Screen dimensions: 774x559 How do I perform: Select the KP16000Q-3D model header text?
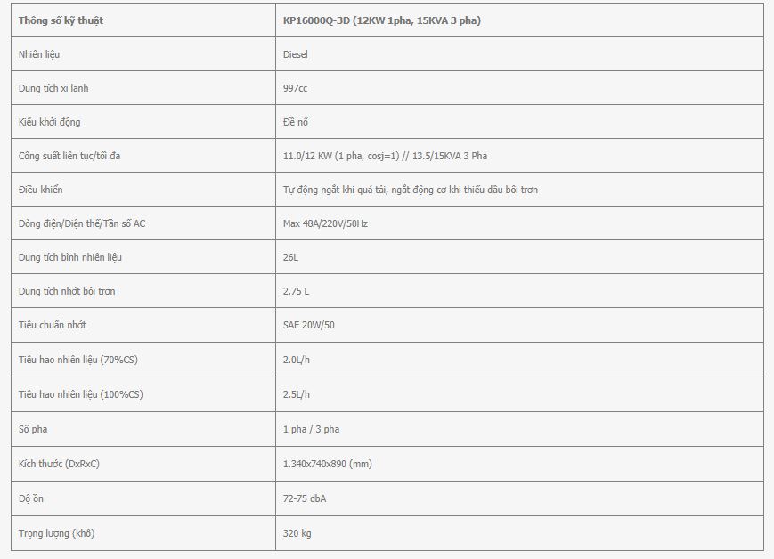click(x=381, y=20)
